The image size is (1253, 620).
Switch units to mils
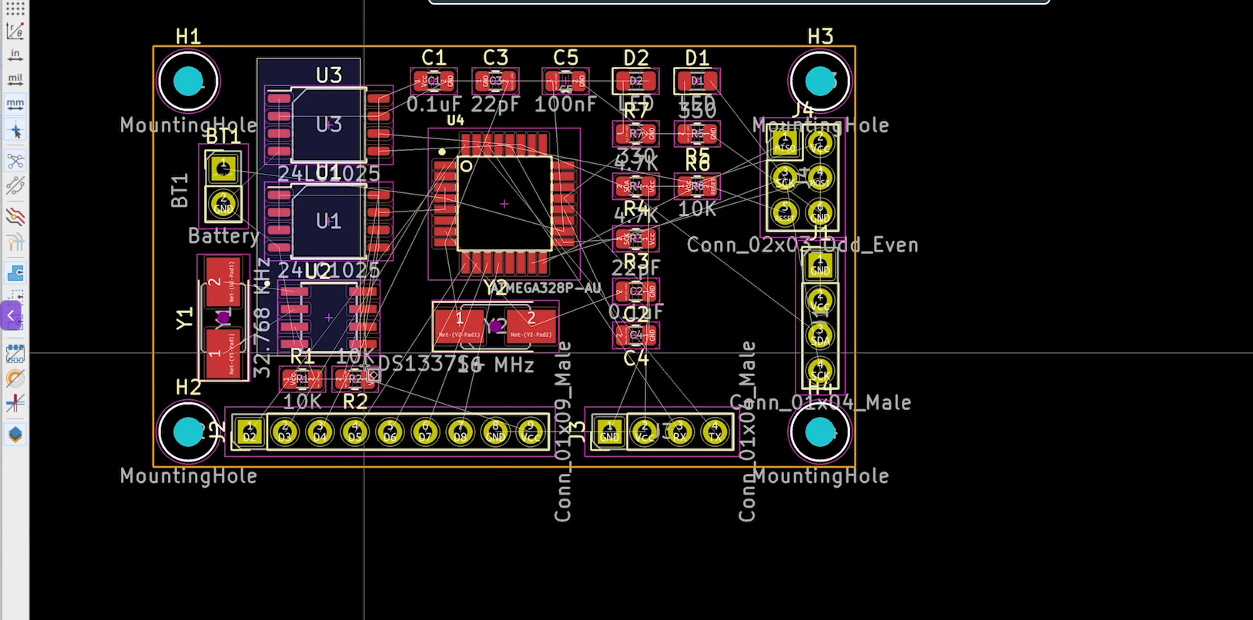(15, 79)
